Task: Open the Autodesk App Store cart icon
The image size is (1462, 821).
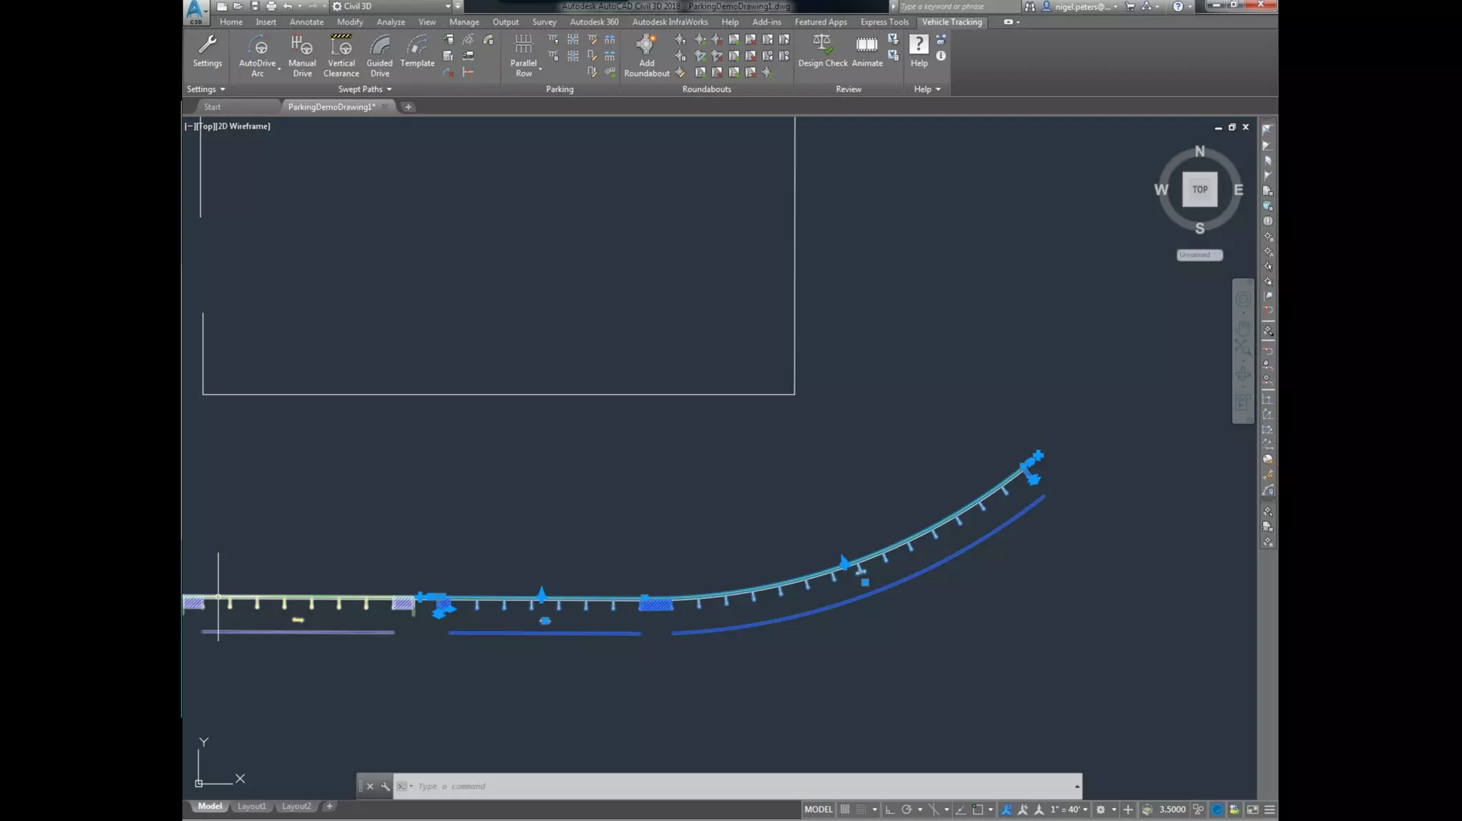Action: click(1129, 6)
